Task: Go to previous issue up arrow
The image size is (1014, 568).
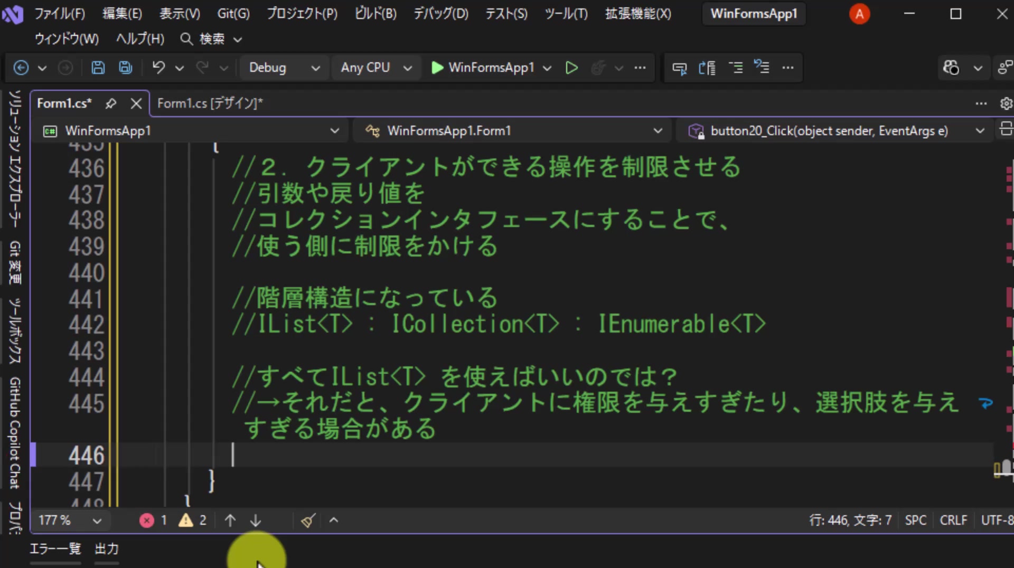Action: click(230, 520)
